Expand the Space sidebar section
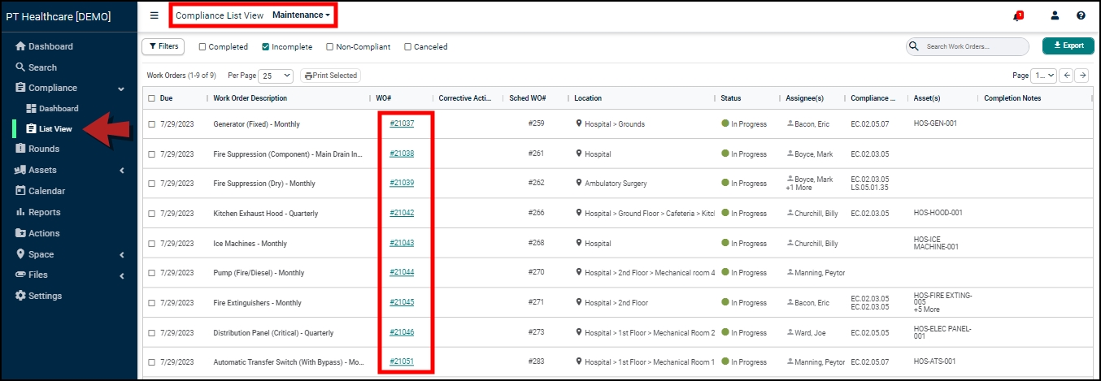This screenshot has width=1101, height=381. coord(121,254)
